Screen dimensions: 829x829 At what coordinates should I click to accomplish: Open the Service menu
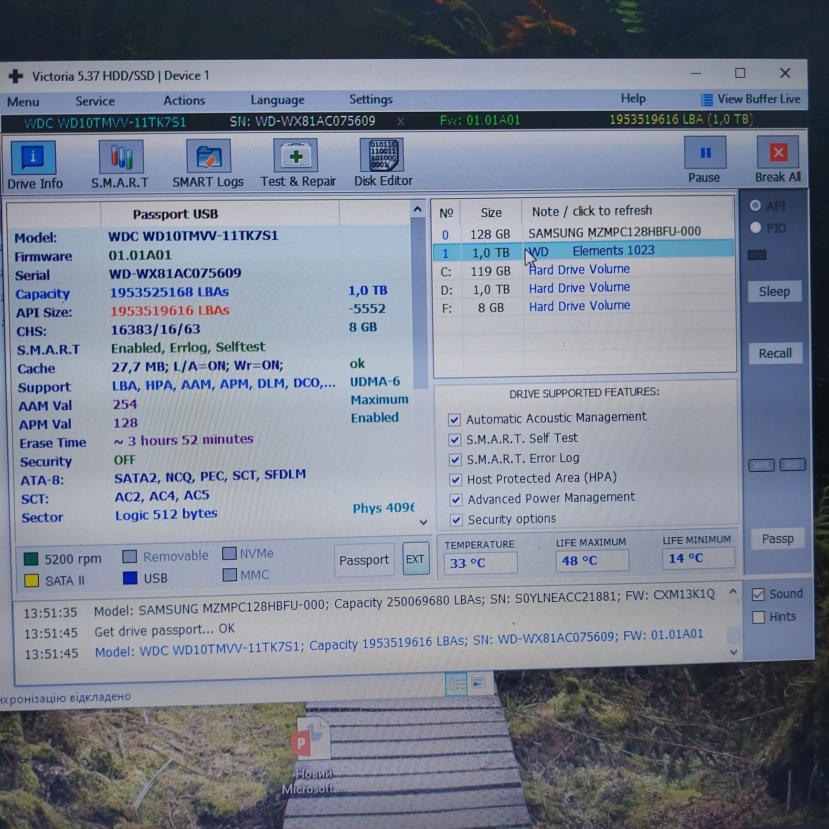pos(95,101)
